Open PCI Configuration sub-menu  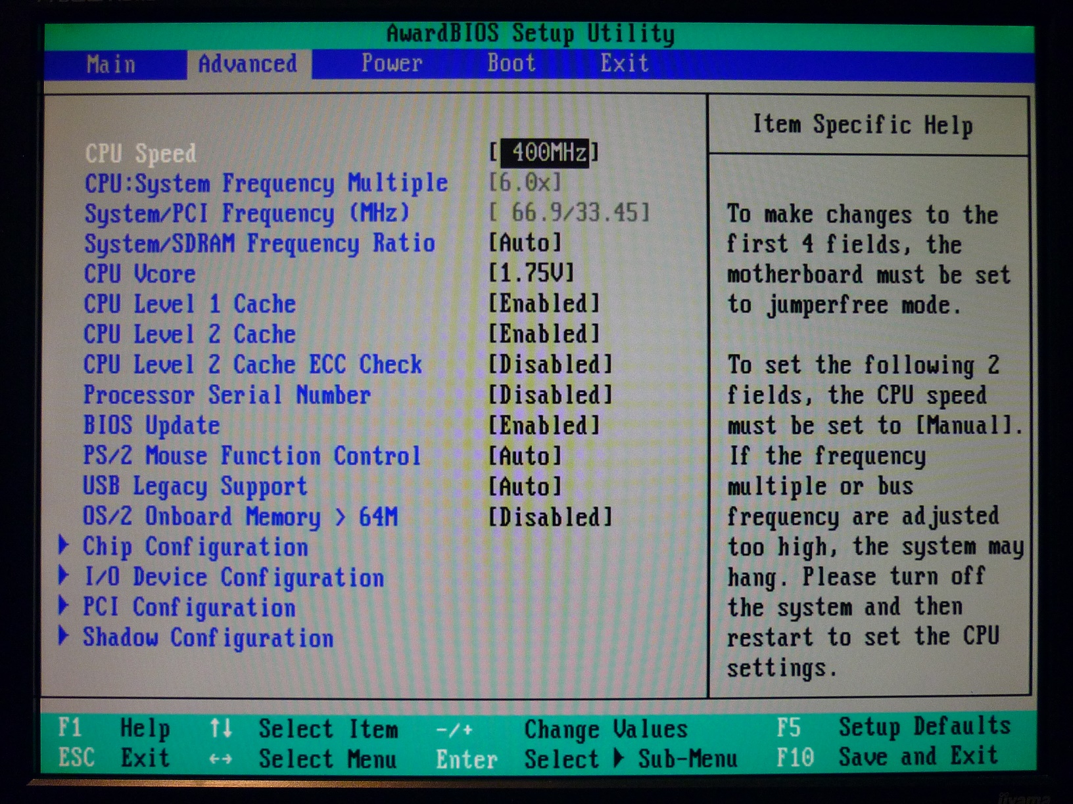[x=189, y=608]
